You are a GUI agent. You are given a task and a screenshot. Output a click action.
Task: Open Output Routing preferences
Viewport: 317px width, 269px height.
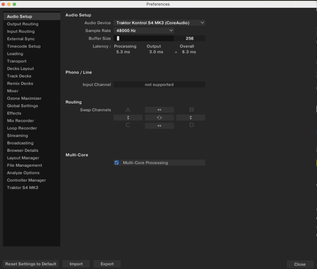(x=32, y=24)
